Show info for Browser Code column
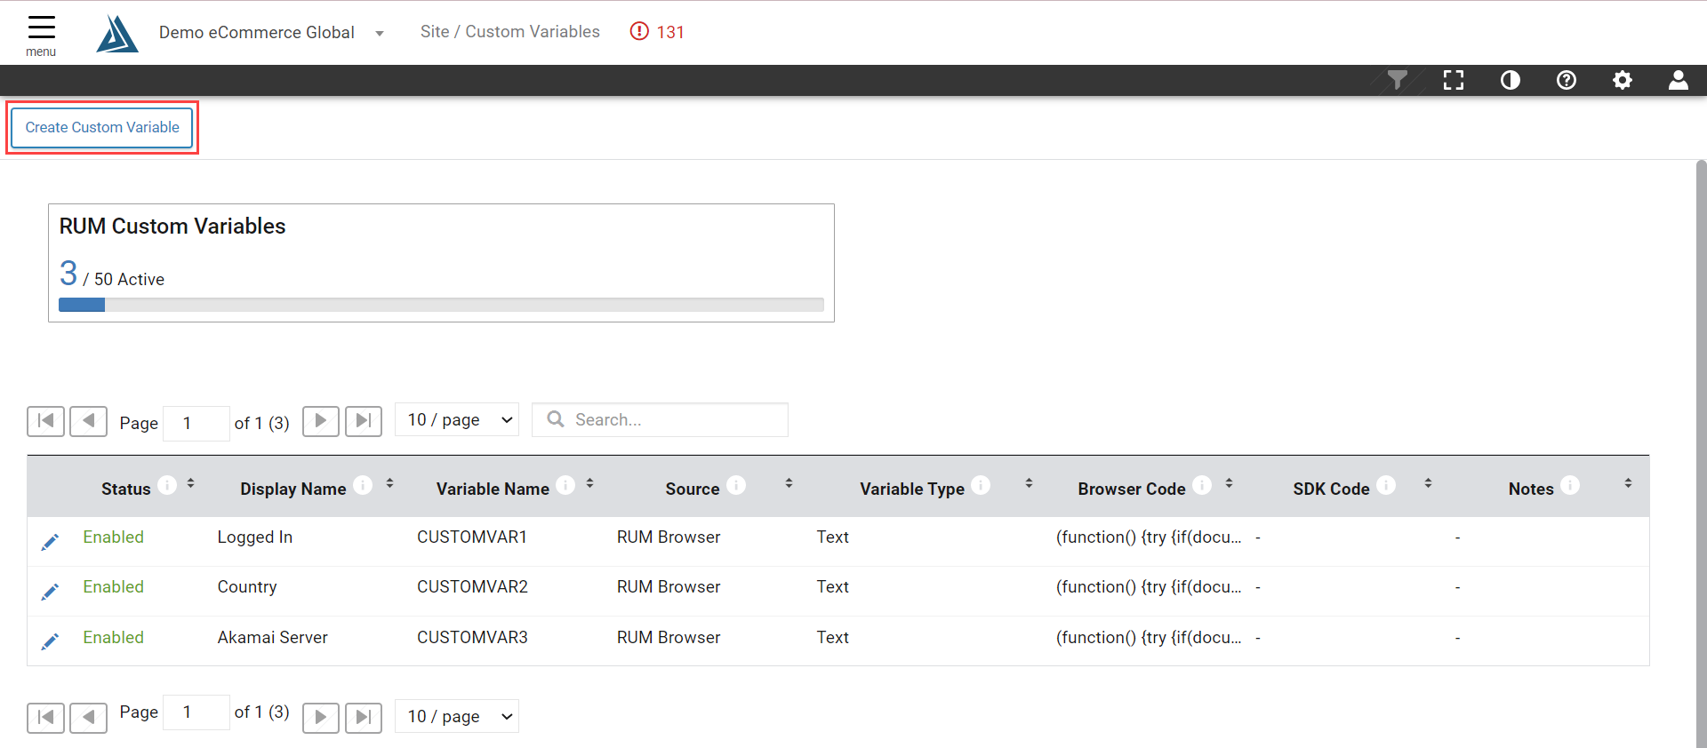 pyautogui.click(x=1202, y=485)
